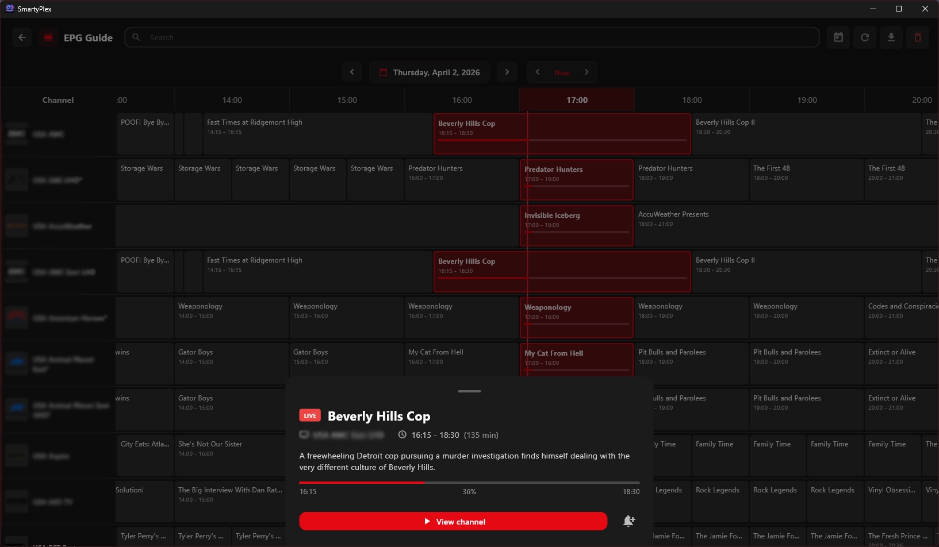939x547 pixels.
Task: Delete EPG data with red trash icon
Action: [918, 37]
